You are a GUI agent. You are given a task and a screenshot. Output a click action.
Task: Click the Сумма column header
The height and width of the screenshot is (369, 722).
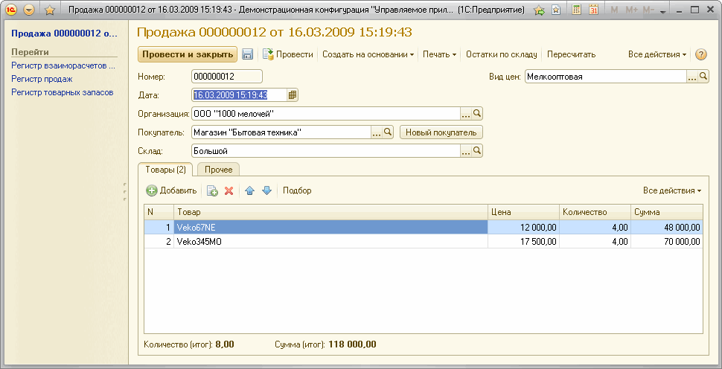(x=667, y=212)
